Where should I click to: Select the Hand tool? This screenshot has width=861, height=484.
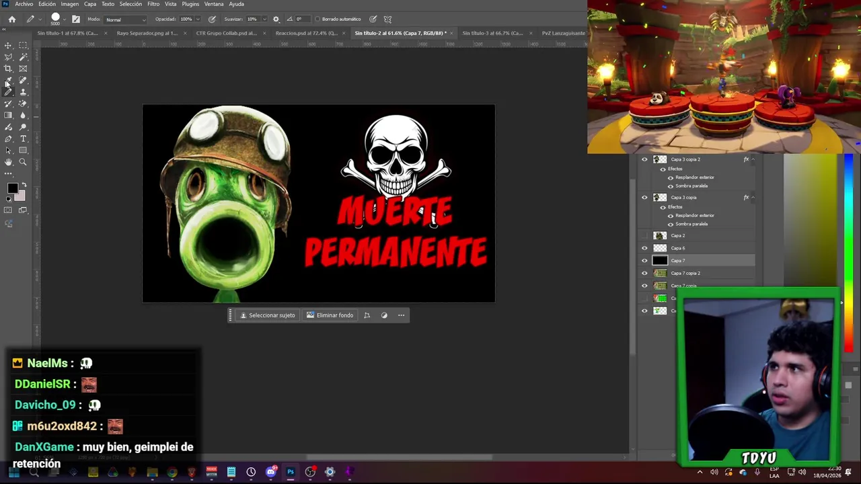point(8,162)
